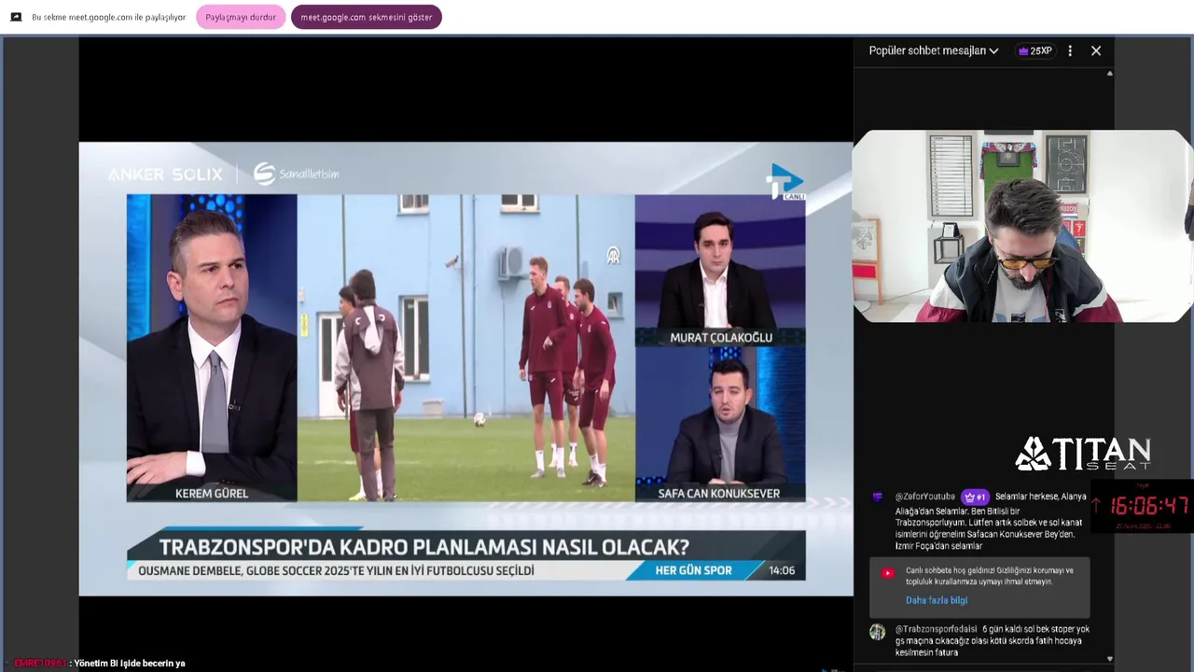Click the 'Paylaşmayı durdur' button
The image size is (1194, 672).
[x=241, y=17]
